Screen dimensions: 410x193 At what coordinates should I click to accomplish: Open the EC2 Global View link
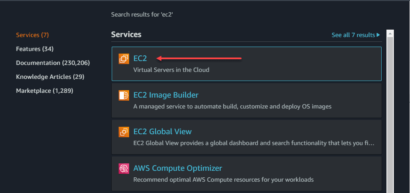[x=162, y=132]
